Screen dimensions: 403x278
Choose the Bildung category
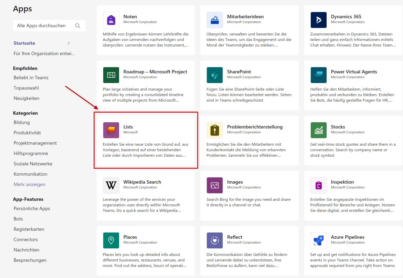22,122
